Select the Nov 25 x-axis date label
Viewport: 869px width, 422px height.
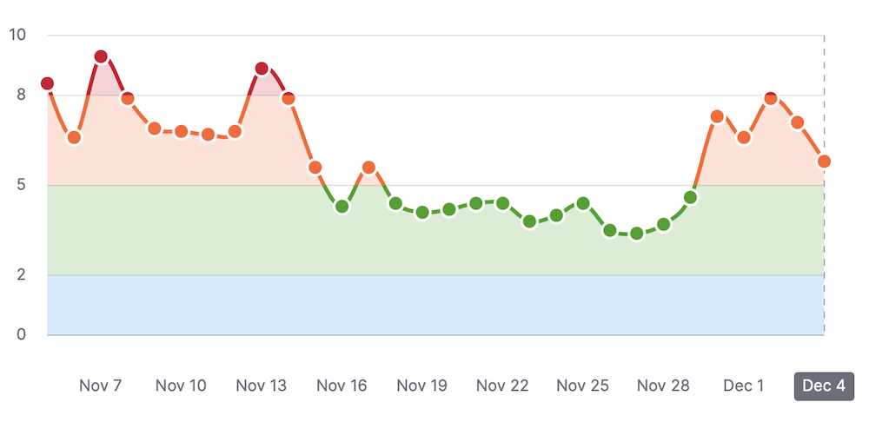(583, 386)
